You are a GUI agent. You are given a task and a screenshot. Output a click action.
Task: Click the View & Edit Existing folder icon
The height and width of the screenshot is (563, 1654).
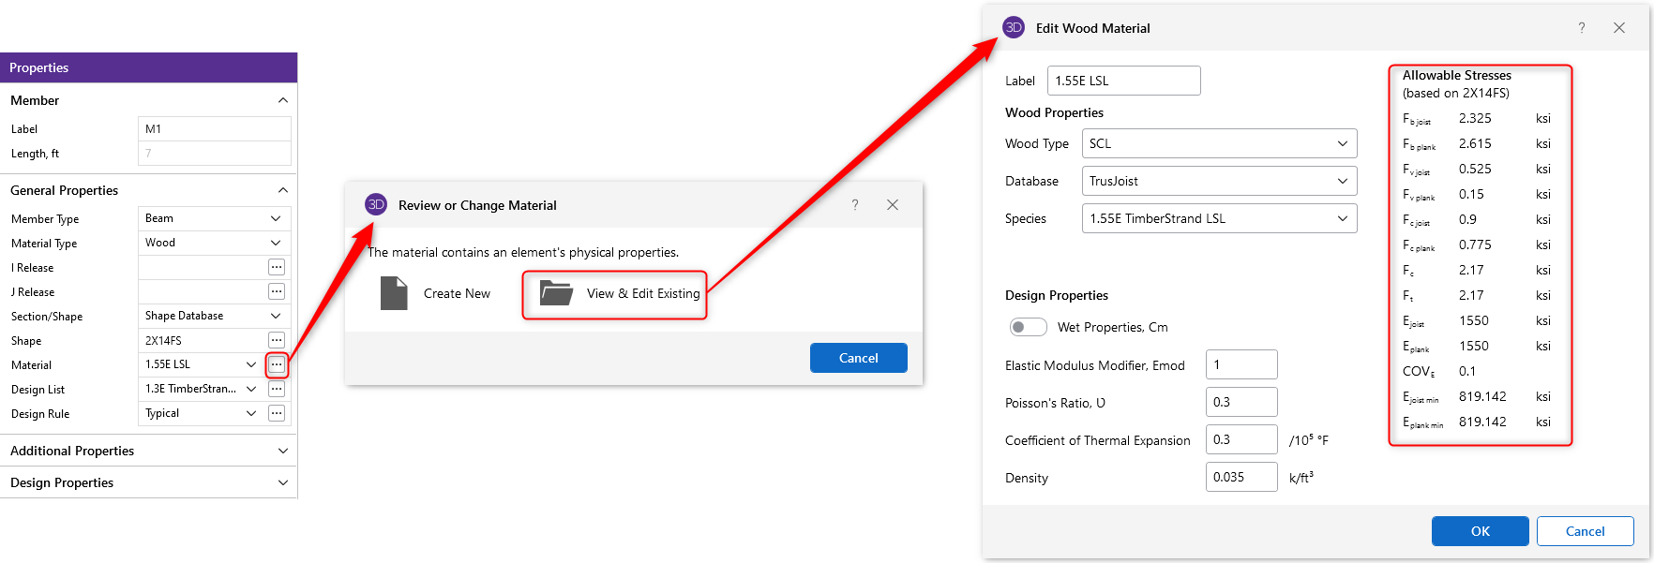pyautogui.click(x=556, y=293)
